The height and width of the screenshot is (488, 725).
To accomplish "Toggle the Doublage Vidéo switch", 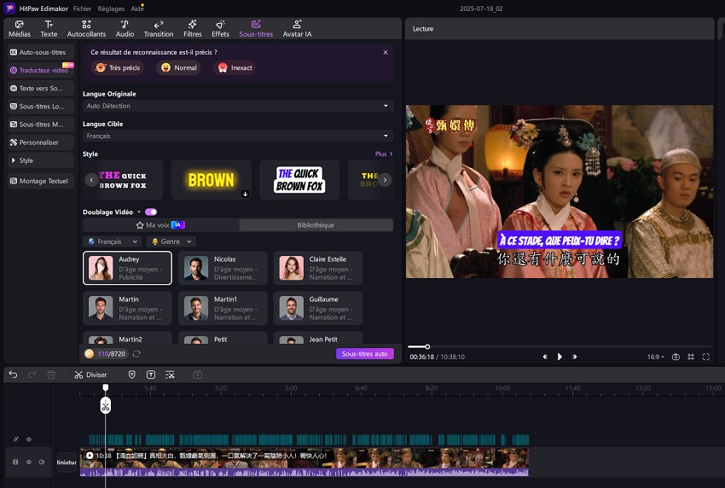I will 151,212.
